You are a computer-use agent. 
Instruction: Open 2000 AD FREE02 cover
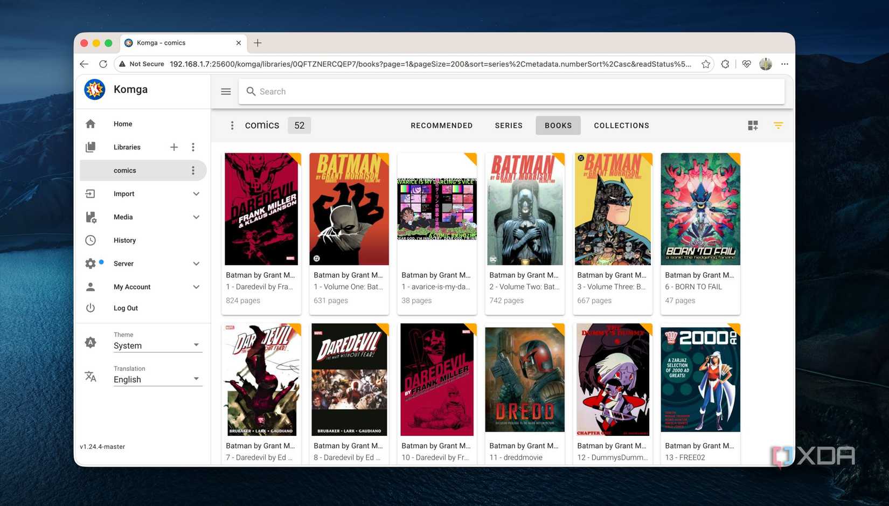pos(700,379)
